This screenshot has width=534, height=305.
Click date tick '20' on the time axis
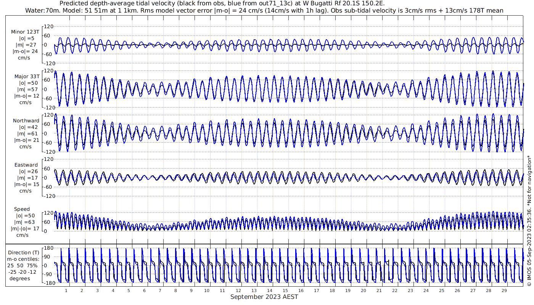coord(363,291)
